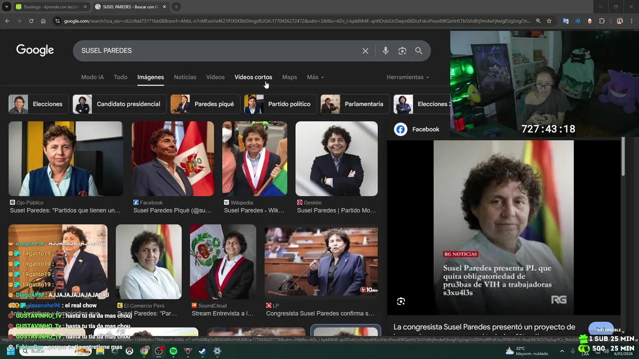Open Chrome three-dot menu

tap(632, 21)
